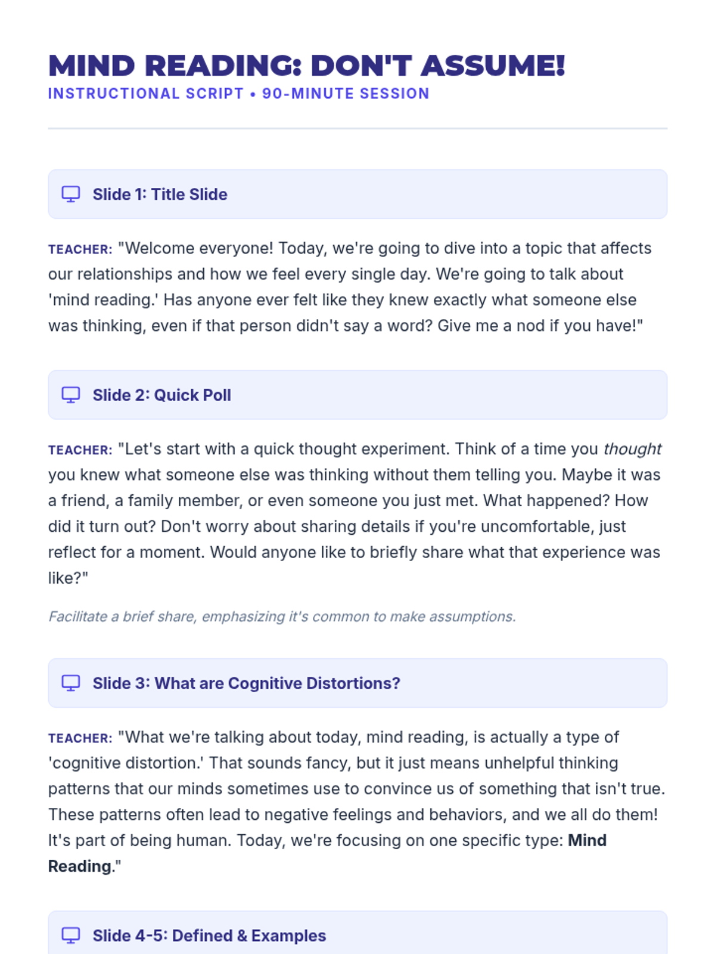
Task: Click the "Instructional Script • 90-Minute Session" subtitle
Action: (238, 94)
